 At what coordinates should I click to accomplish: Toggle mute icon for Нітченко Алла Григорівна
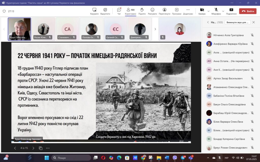252,35
